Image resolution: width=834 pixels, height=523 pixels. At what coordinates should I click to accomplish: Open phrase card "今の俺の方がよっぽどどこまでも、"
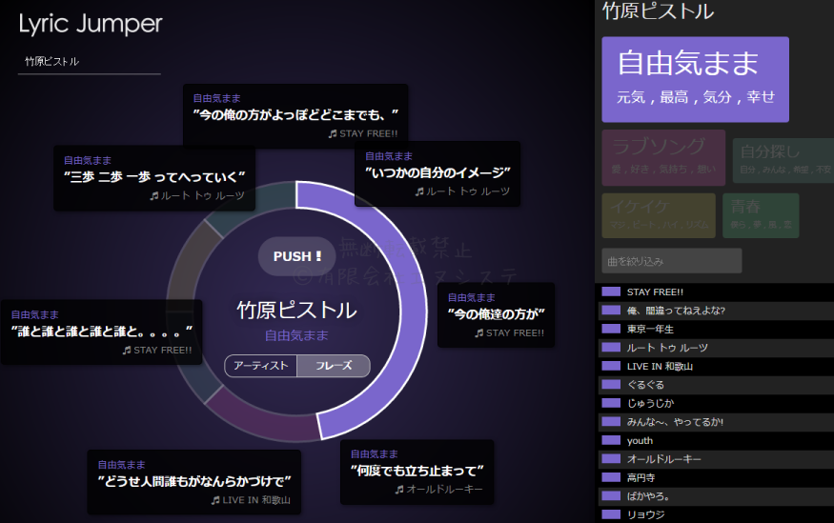coord(295,115)
